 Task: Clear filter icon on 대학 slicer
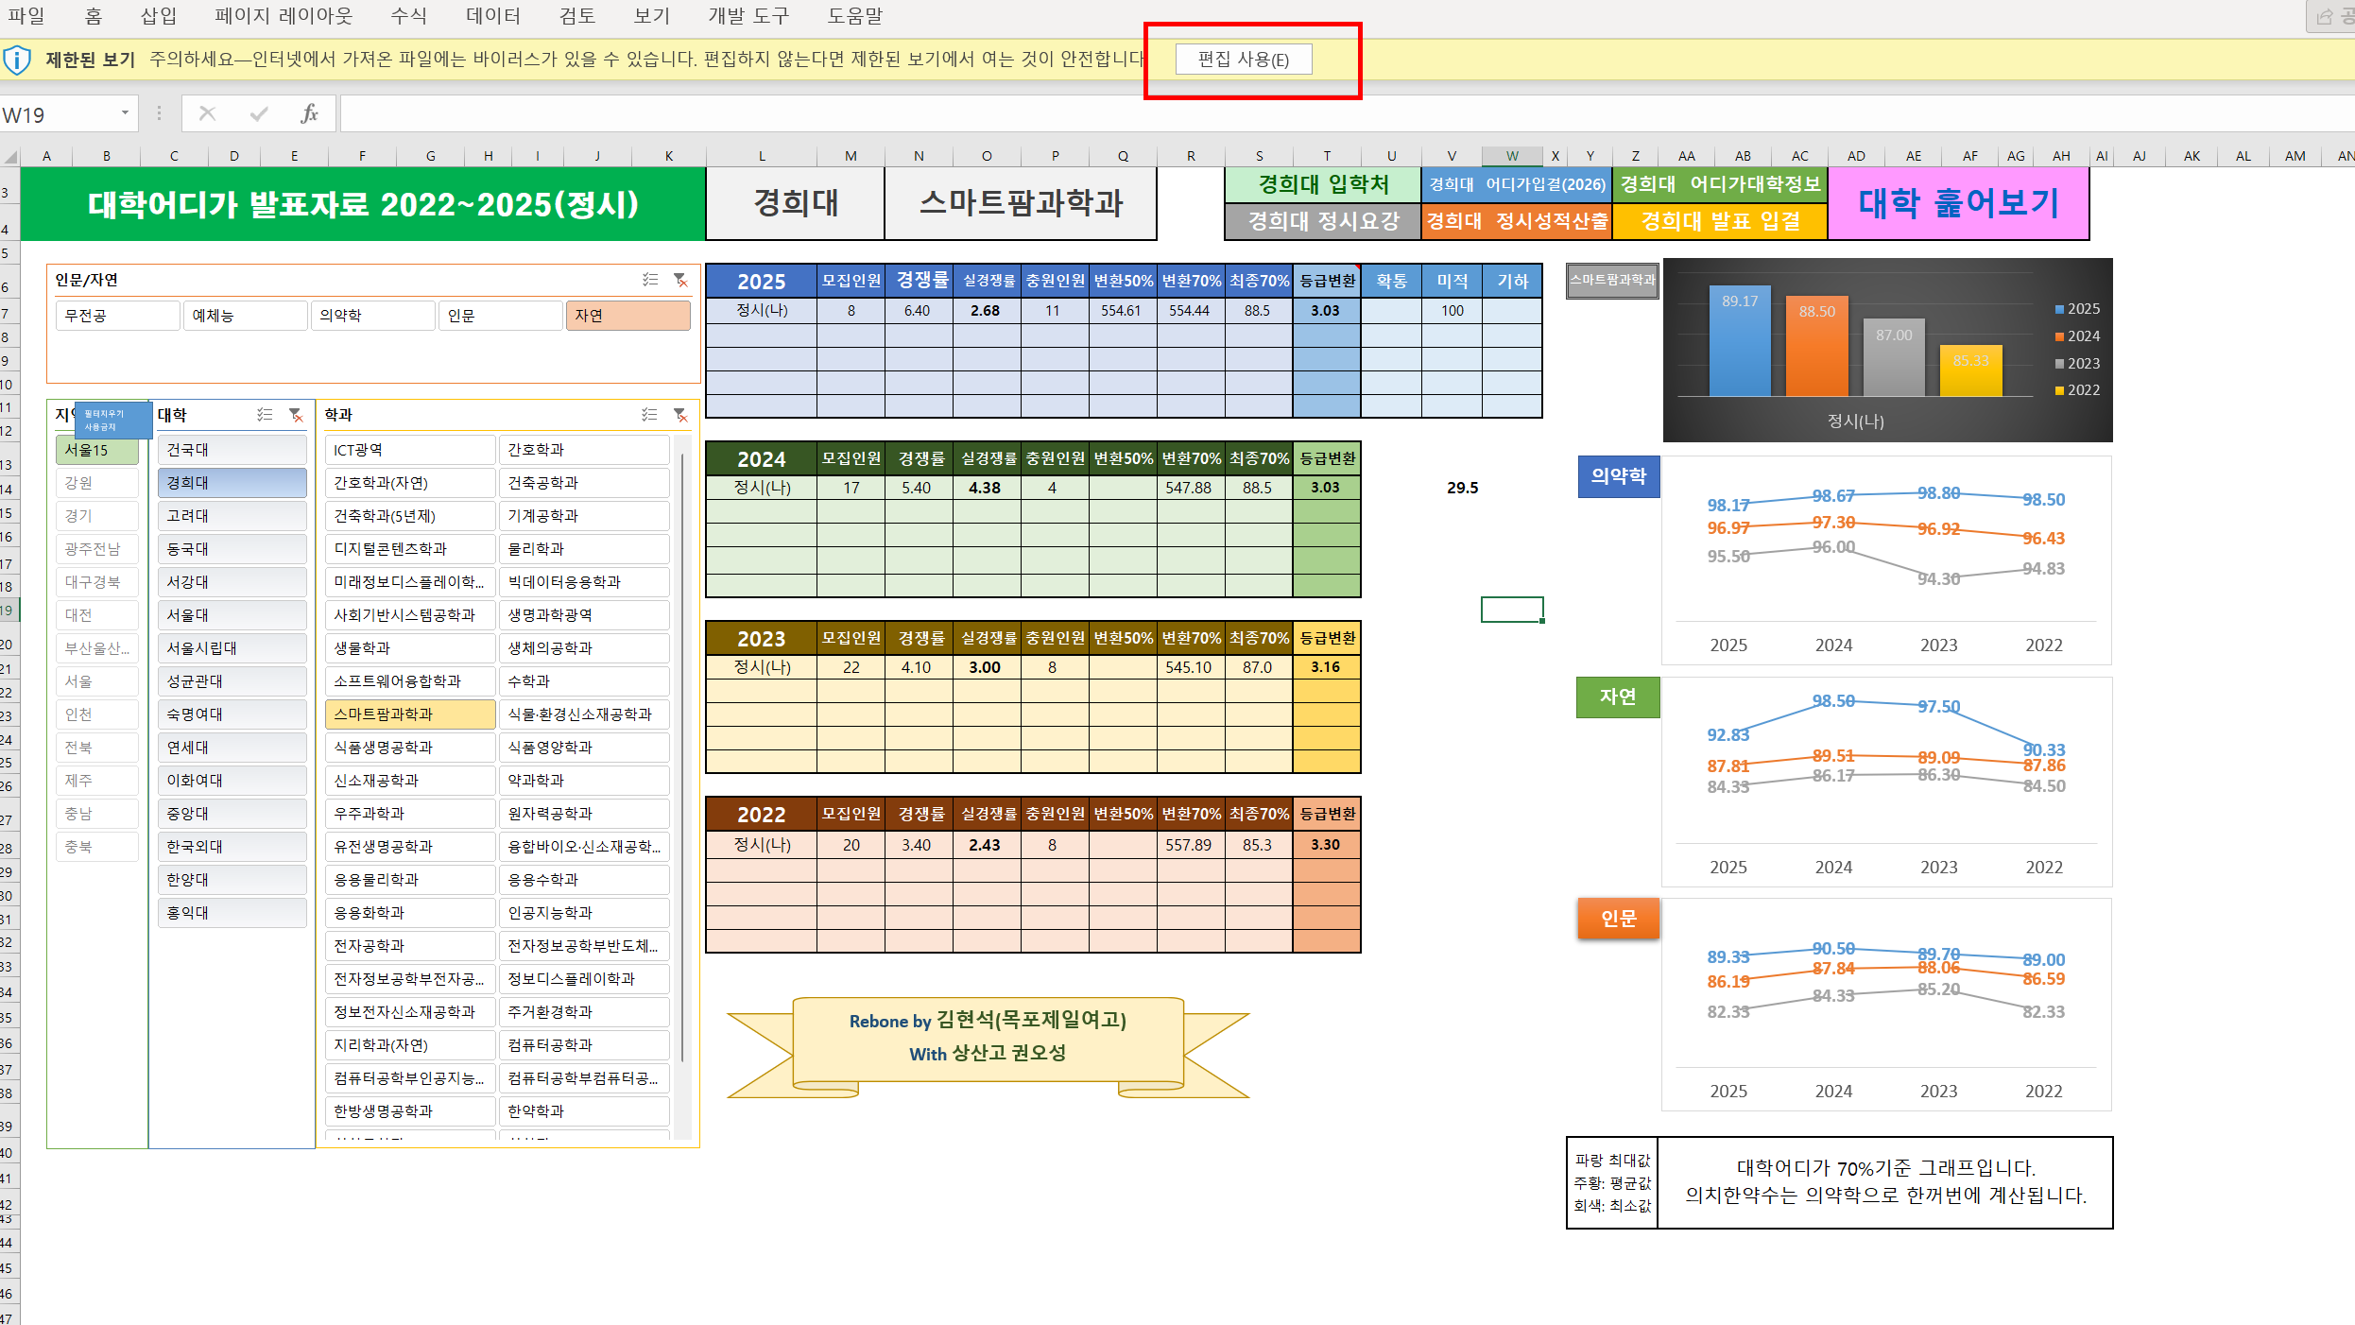click(296, 415)
